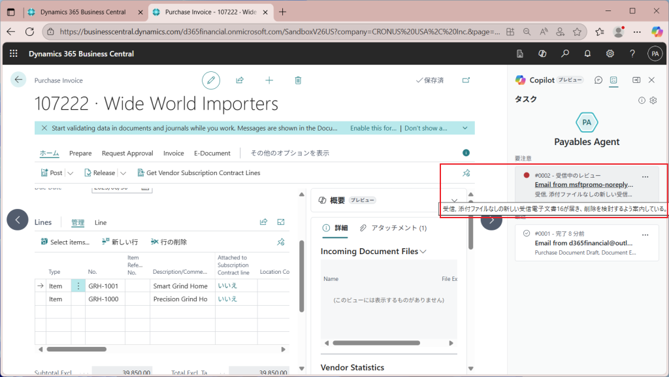Open the settings gear in header
The height and width of the screenshot is (377, 669).
point(610,54)
